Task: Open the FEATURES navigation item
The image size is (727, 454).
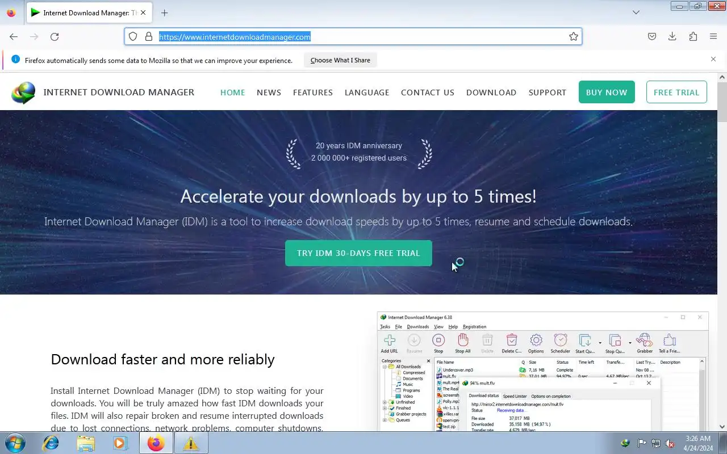Action: [313, 93]
